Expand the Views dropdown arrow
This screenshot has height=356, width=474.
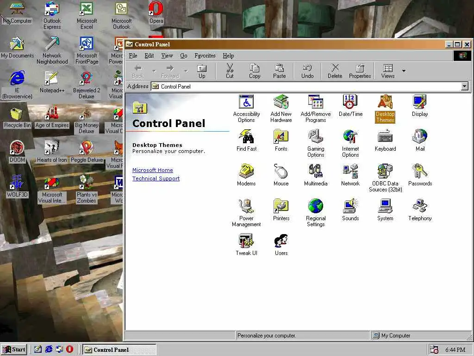coord(404,71)
